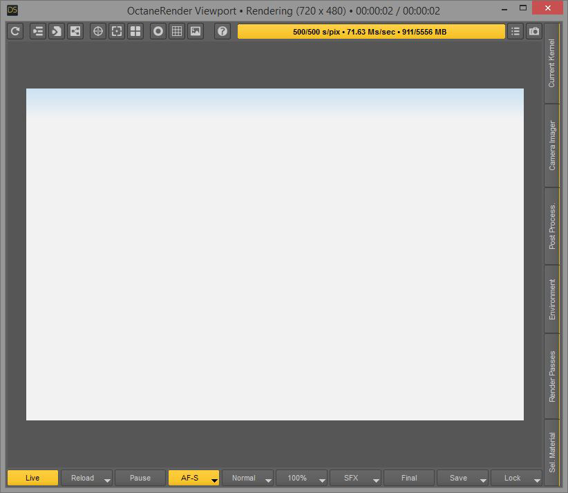Toggle the Live render button
Viewport: 568px width, 493px height.
[32, 478]
